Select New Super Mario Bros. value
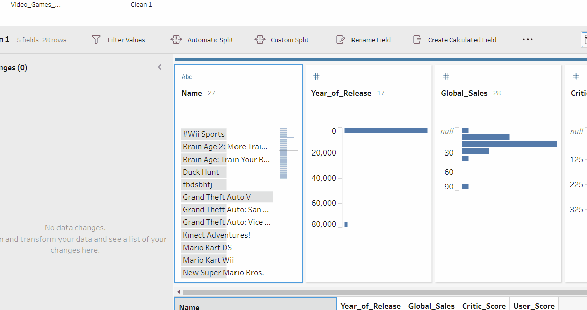This screenshot has height=310, width=587. click(x=223, y=273)
